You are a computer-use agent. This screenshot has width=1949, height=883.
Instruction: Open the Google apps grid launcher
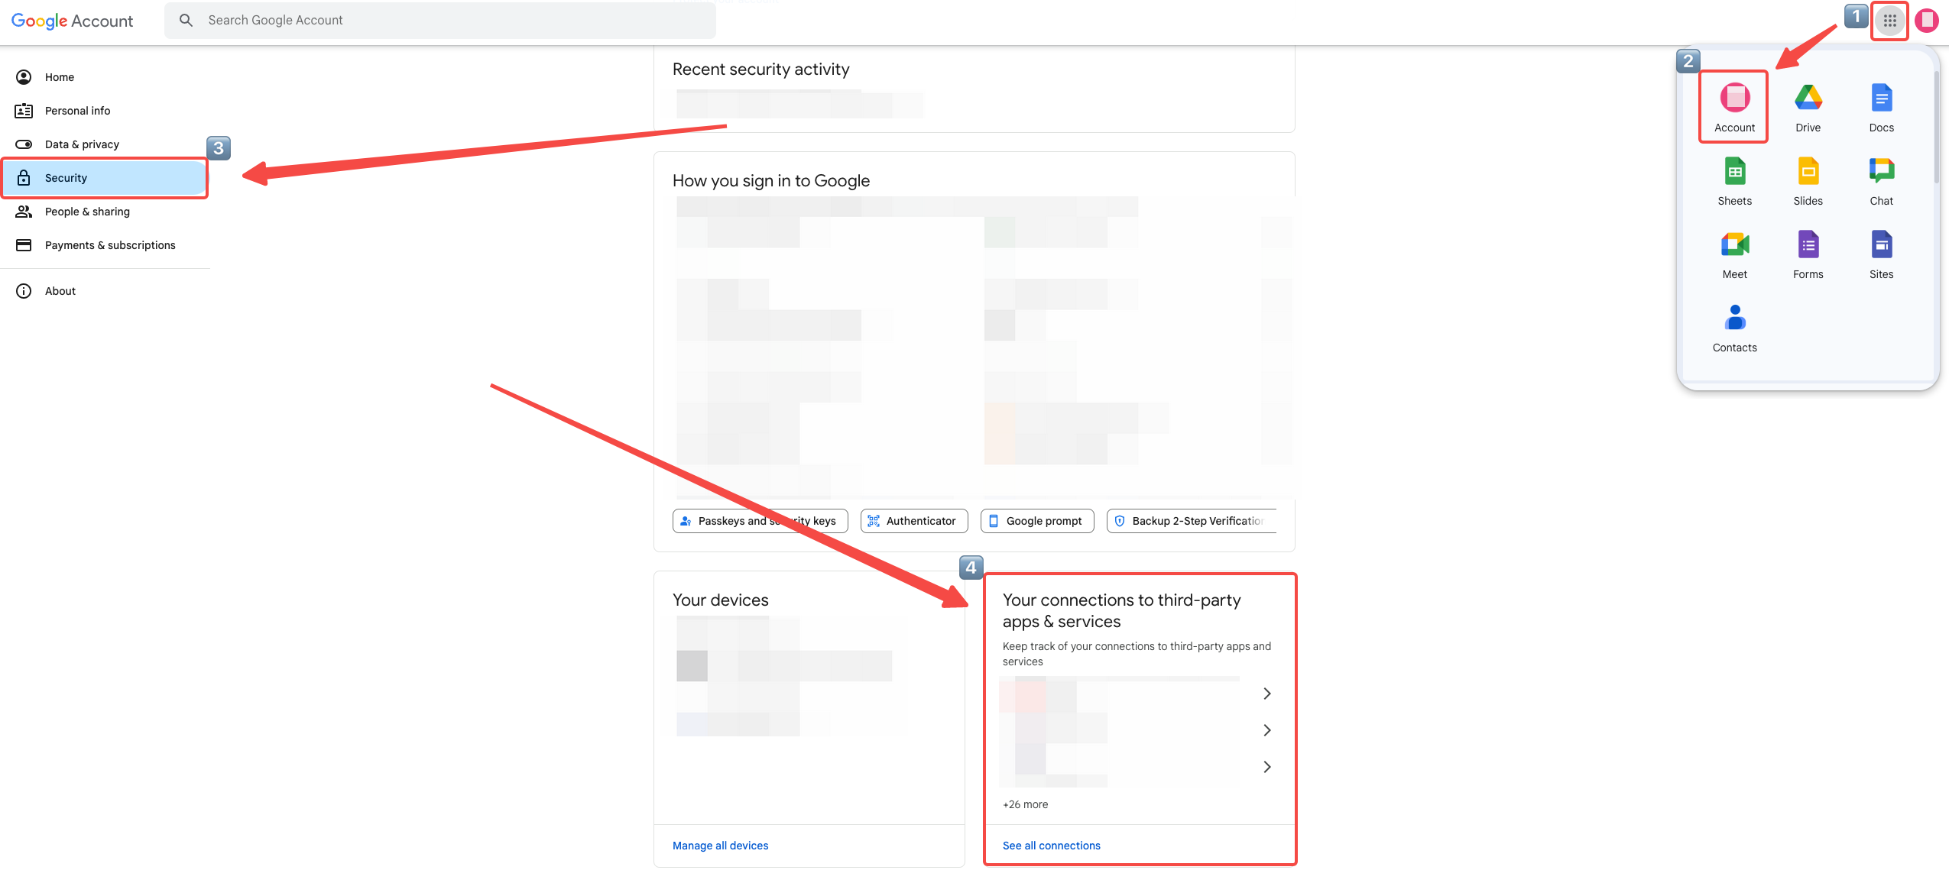point(1889,21)
